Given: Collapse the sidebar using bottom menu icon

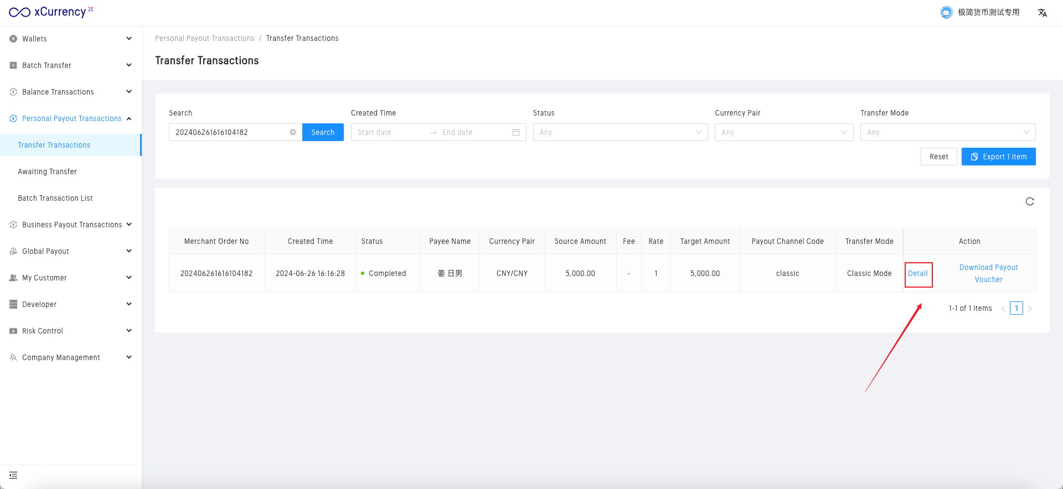Looking at the screenshot, I should coord(13,475).
